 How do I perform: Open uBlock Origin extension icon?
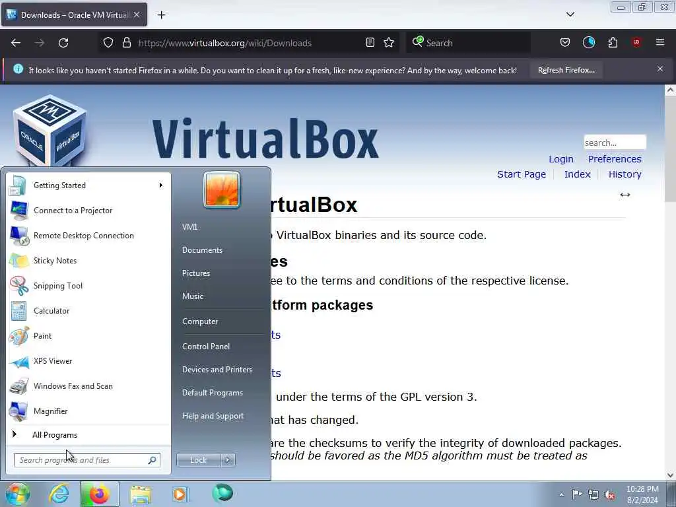tap(636, 42)
